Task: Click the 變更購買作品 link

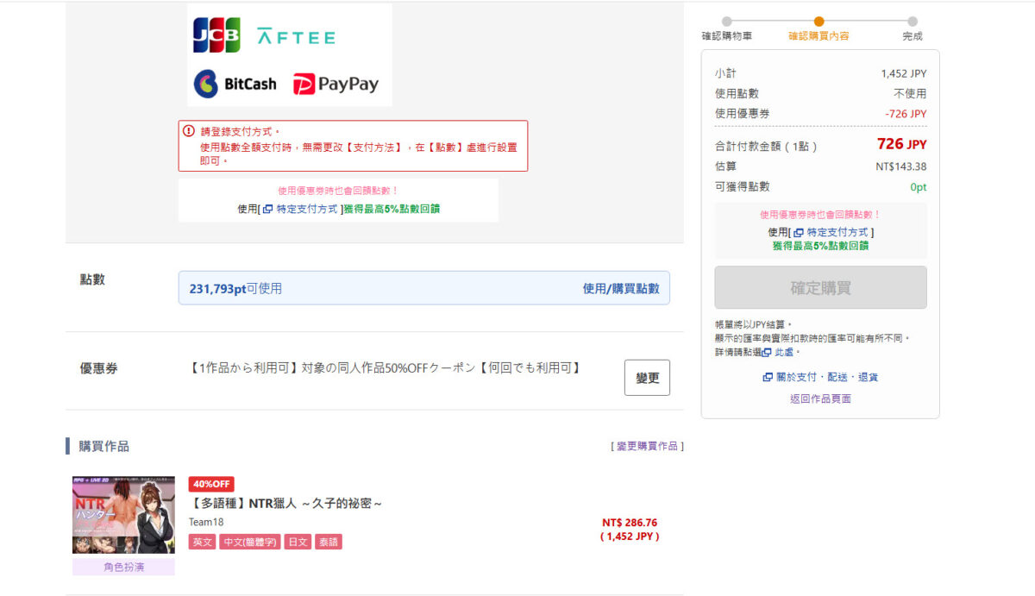Action: (647, 446)
